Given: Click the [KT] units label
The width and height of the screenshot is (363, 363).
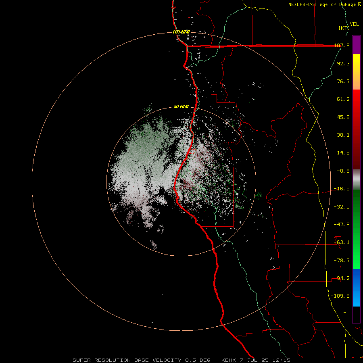Looking at the screenshot, I should (344, 28).
